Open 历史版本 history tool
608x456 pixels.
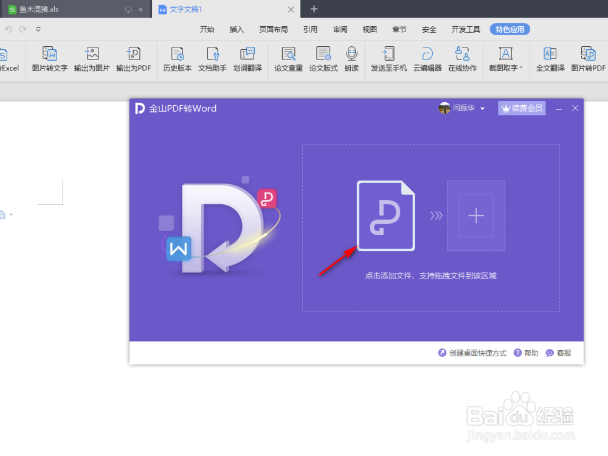(x=178, y=59)
